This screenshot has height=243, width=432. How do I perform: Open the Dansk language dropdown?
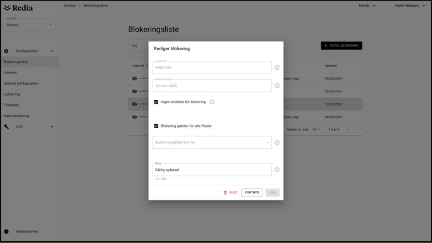[367, 6]
